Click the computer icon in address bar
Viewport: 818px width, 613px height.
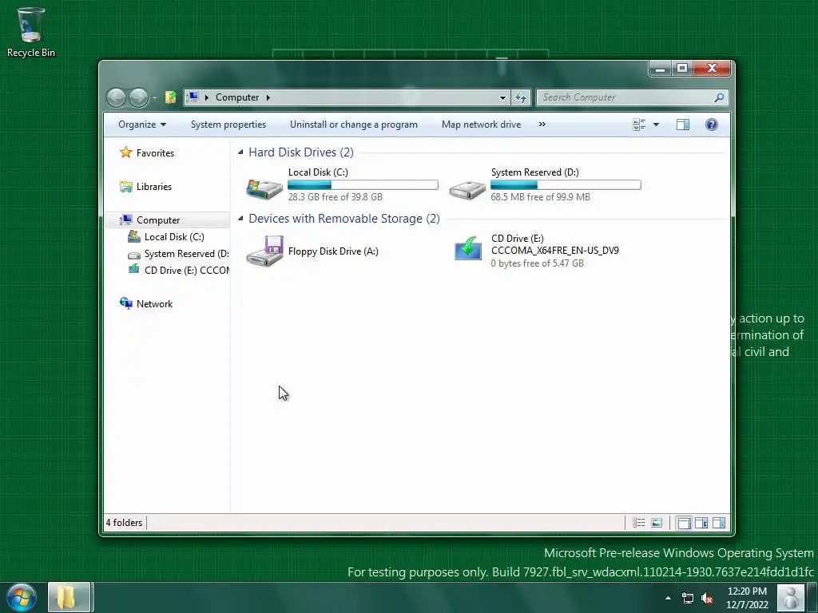[193, 97]
